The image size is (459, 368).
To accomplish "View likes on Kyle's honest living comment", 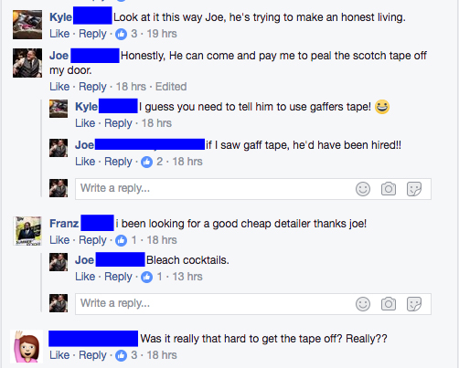I will coord(126,34).
